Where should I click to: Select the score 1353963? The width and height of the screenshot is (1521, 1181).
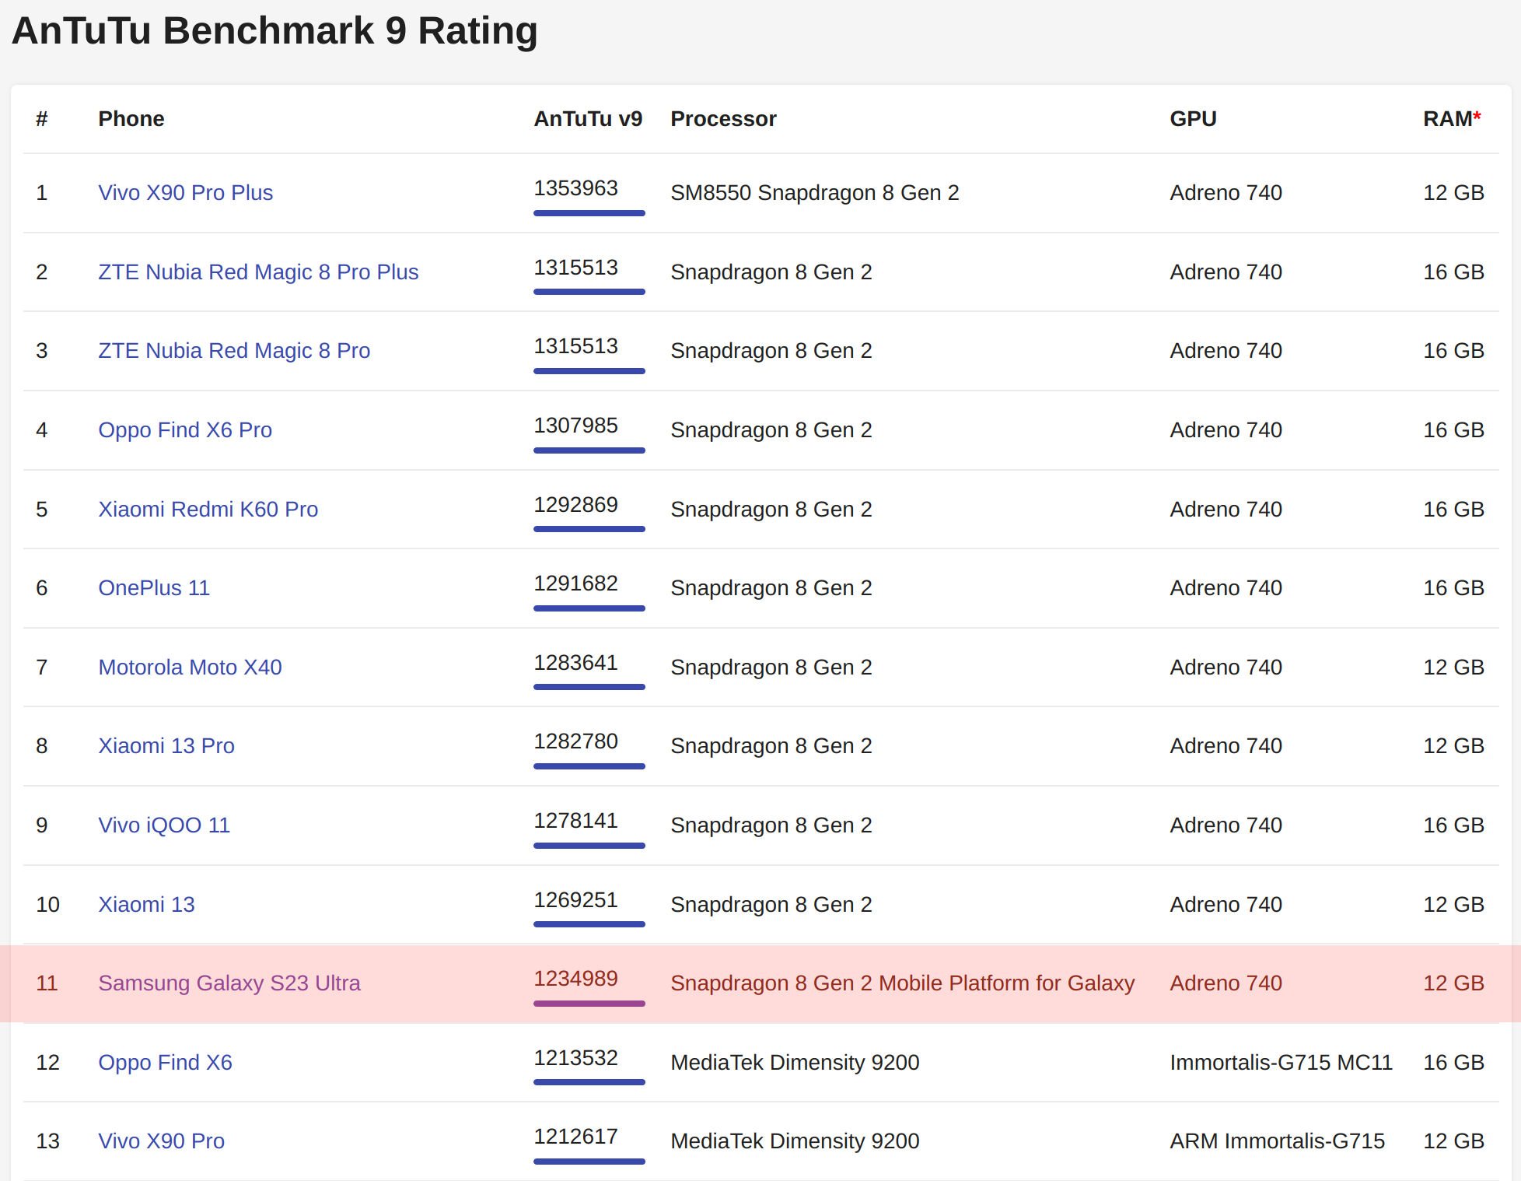coord(575,188)
